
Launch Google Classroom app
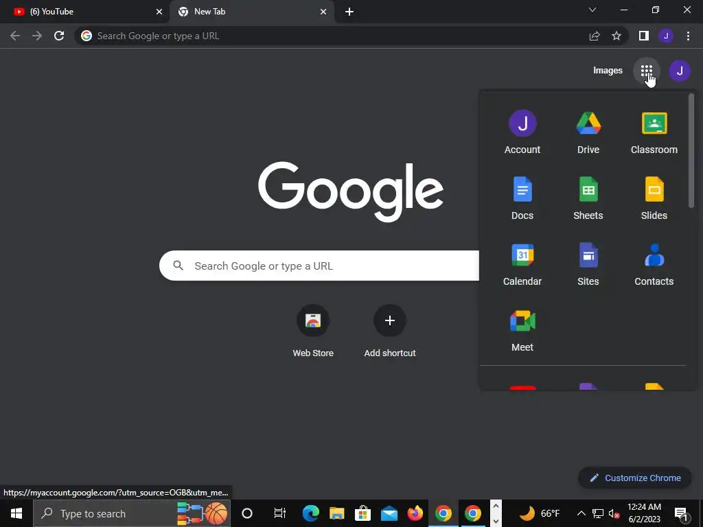654,132
